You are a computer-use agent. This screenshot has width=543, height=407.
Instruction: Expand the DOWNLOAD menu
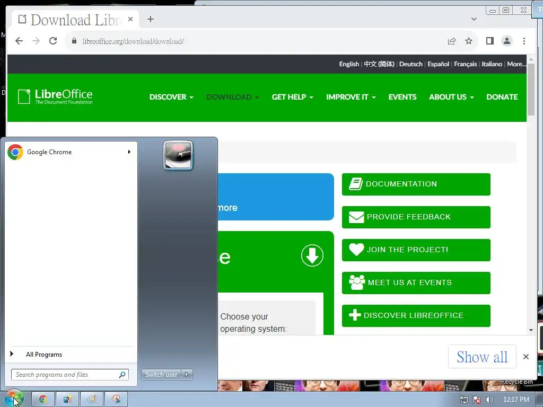click(233, 97)
